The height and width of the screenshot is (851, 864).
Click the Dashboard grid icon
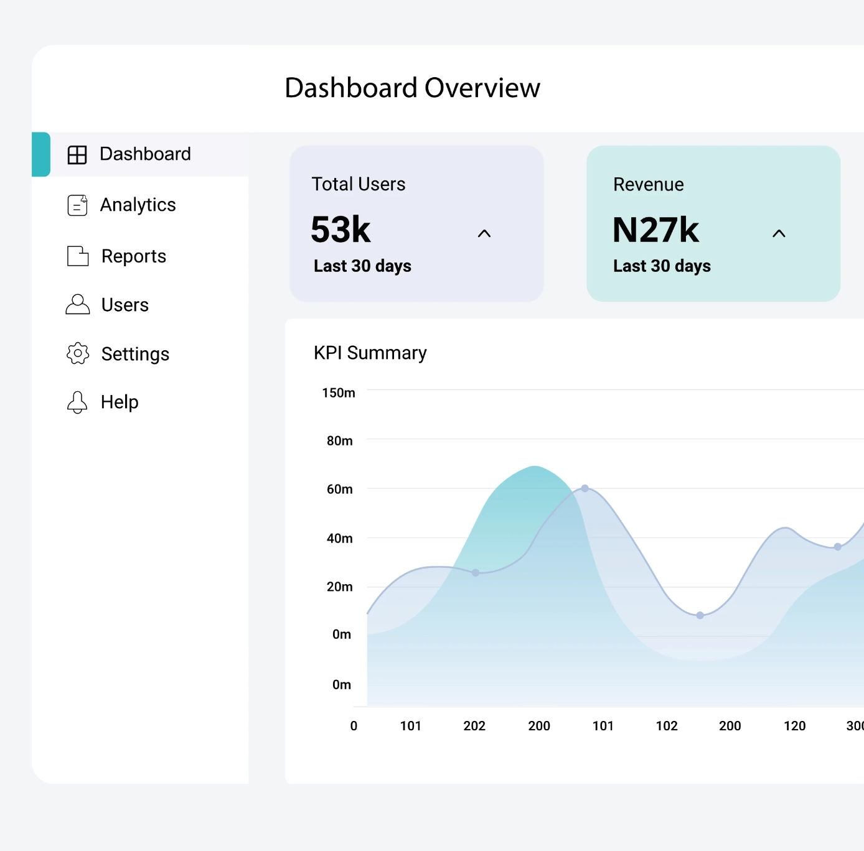pos(77,155)
